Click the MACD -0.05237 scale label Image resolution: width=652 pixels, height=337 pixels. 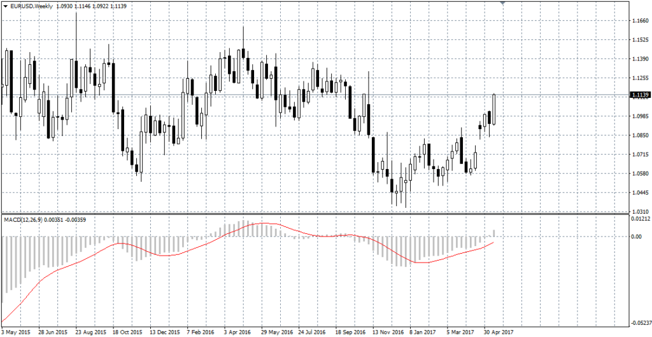tap(639, 321)
